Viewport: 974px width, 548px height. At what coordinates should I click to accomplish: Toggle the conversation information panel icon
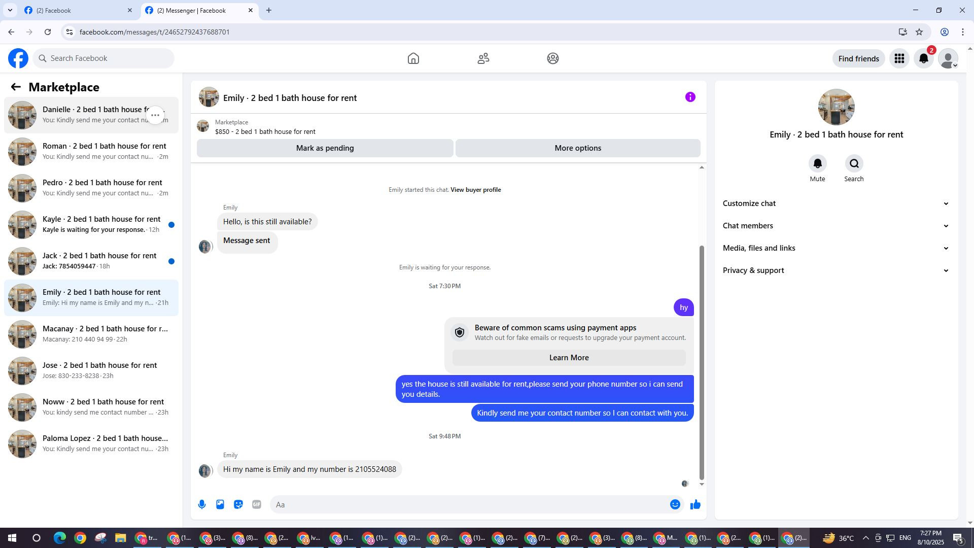[690, 97]
